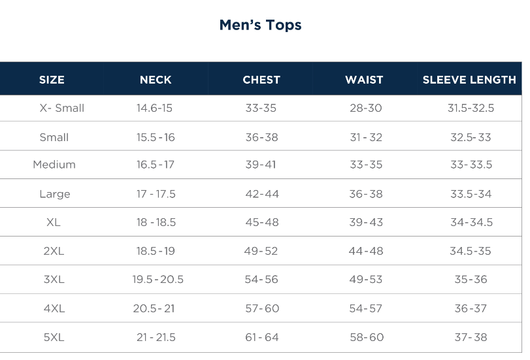
Task: Select the Medium size label
Action: point(54,165)
